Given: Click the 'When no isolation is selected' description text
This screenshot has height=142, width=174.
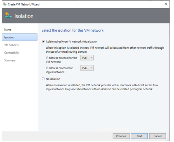Looking at the screenshot, I should coord(102,87).
